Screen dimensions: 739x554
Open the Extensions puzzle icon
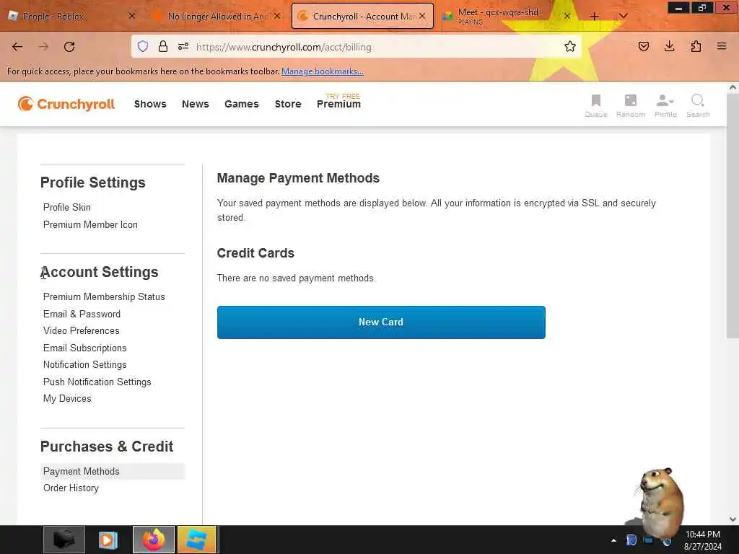pyautogui.click(x=696, y=46)
